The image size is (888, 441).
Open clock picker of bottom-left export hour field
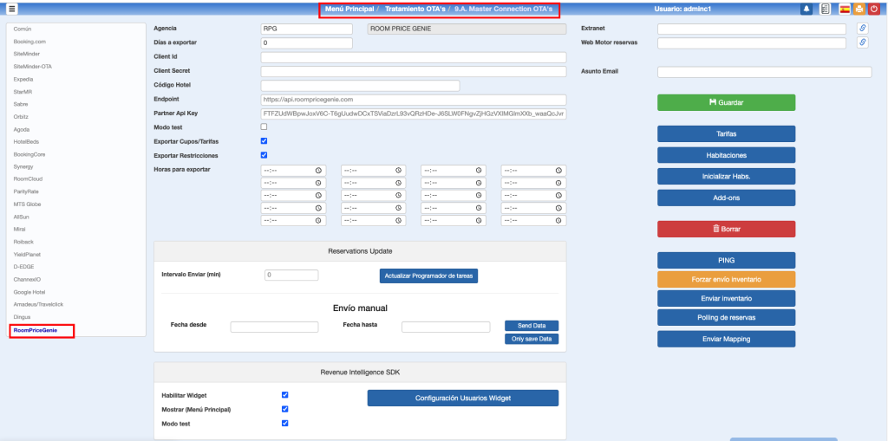point(318,220)
